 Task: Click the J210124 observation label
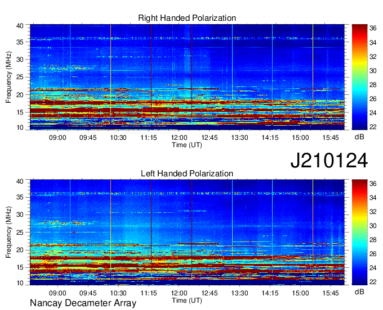pos(329,161)
